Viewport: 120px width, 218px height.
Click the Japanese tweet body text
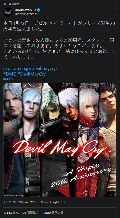tap(60, 40)
